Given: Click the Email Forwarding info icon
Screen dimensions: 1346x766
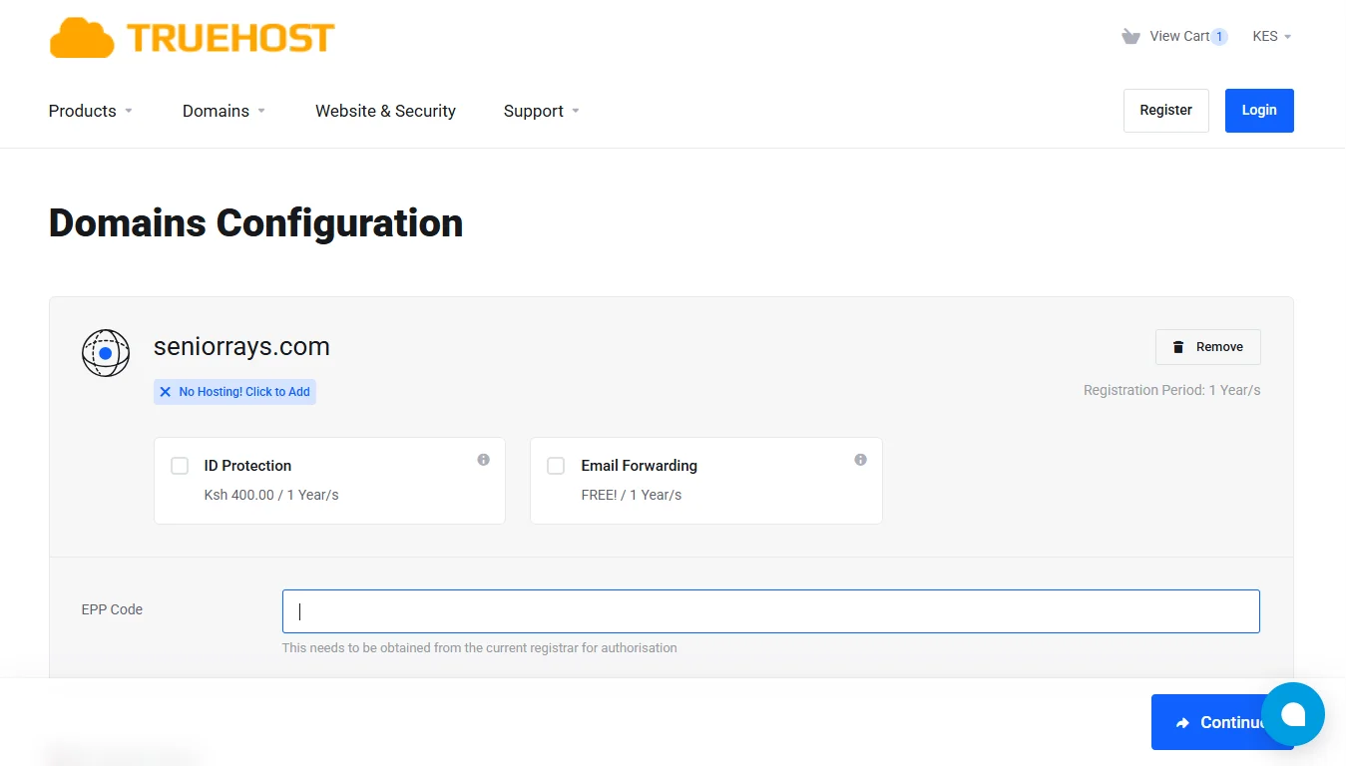Looking at the screenshot, I should tap(861, 460).
